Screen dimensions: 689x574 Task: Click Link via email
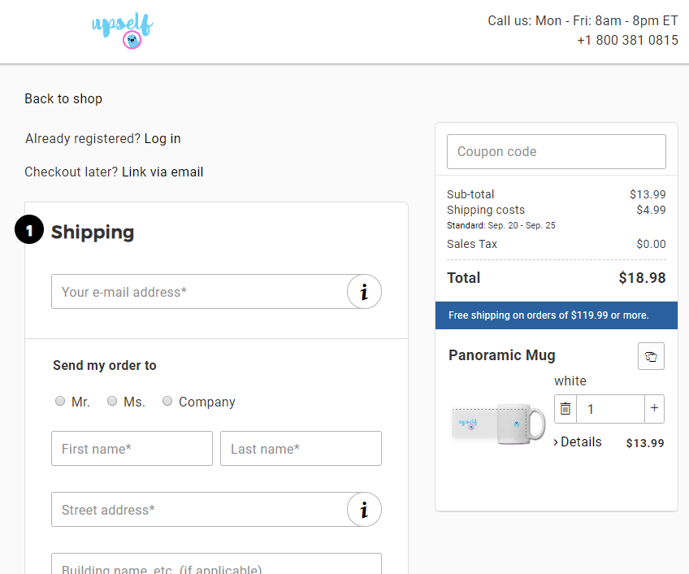[x=162, y=172]
